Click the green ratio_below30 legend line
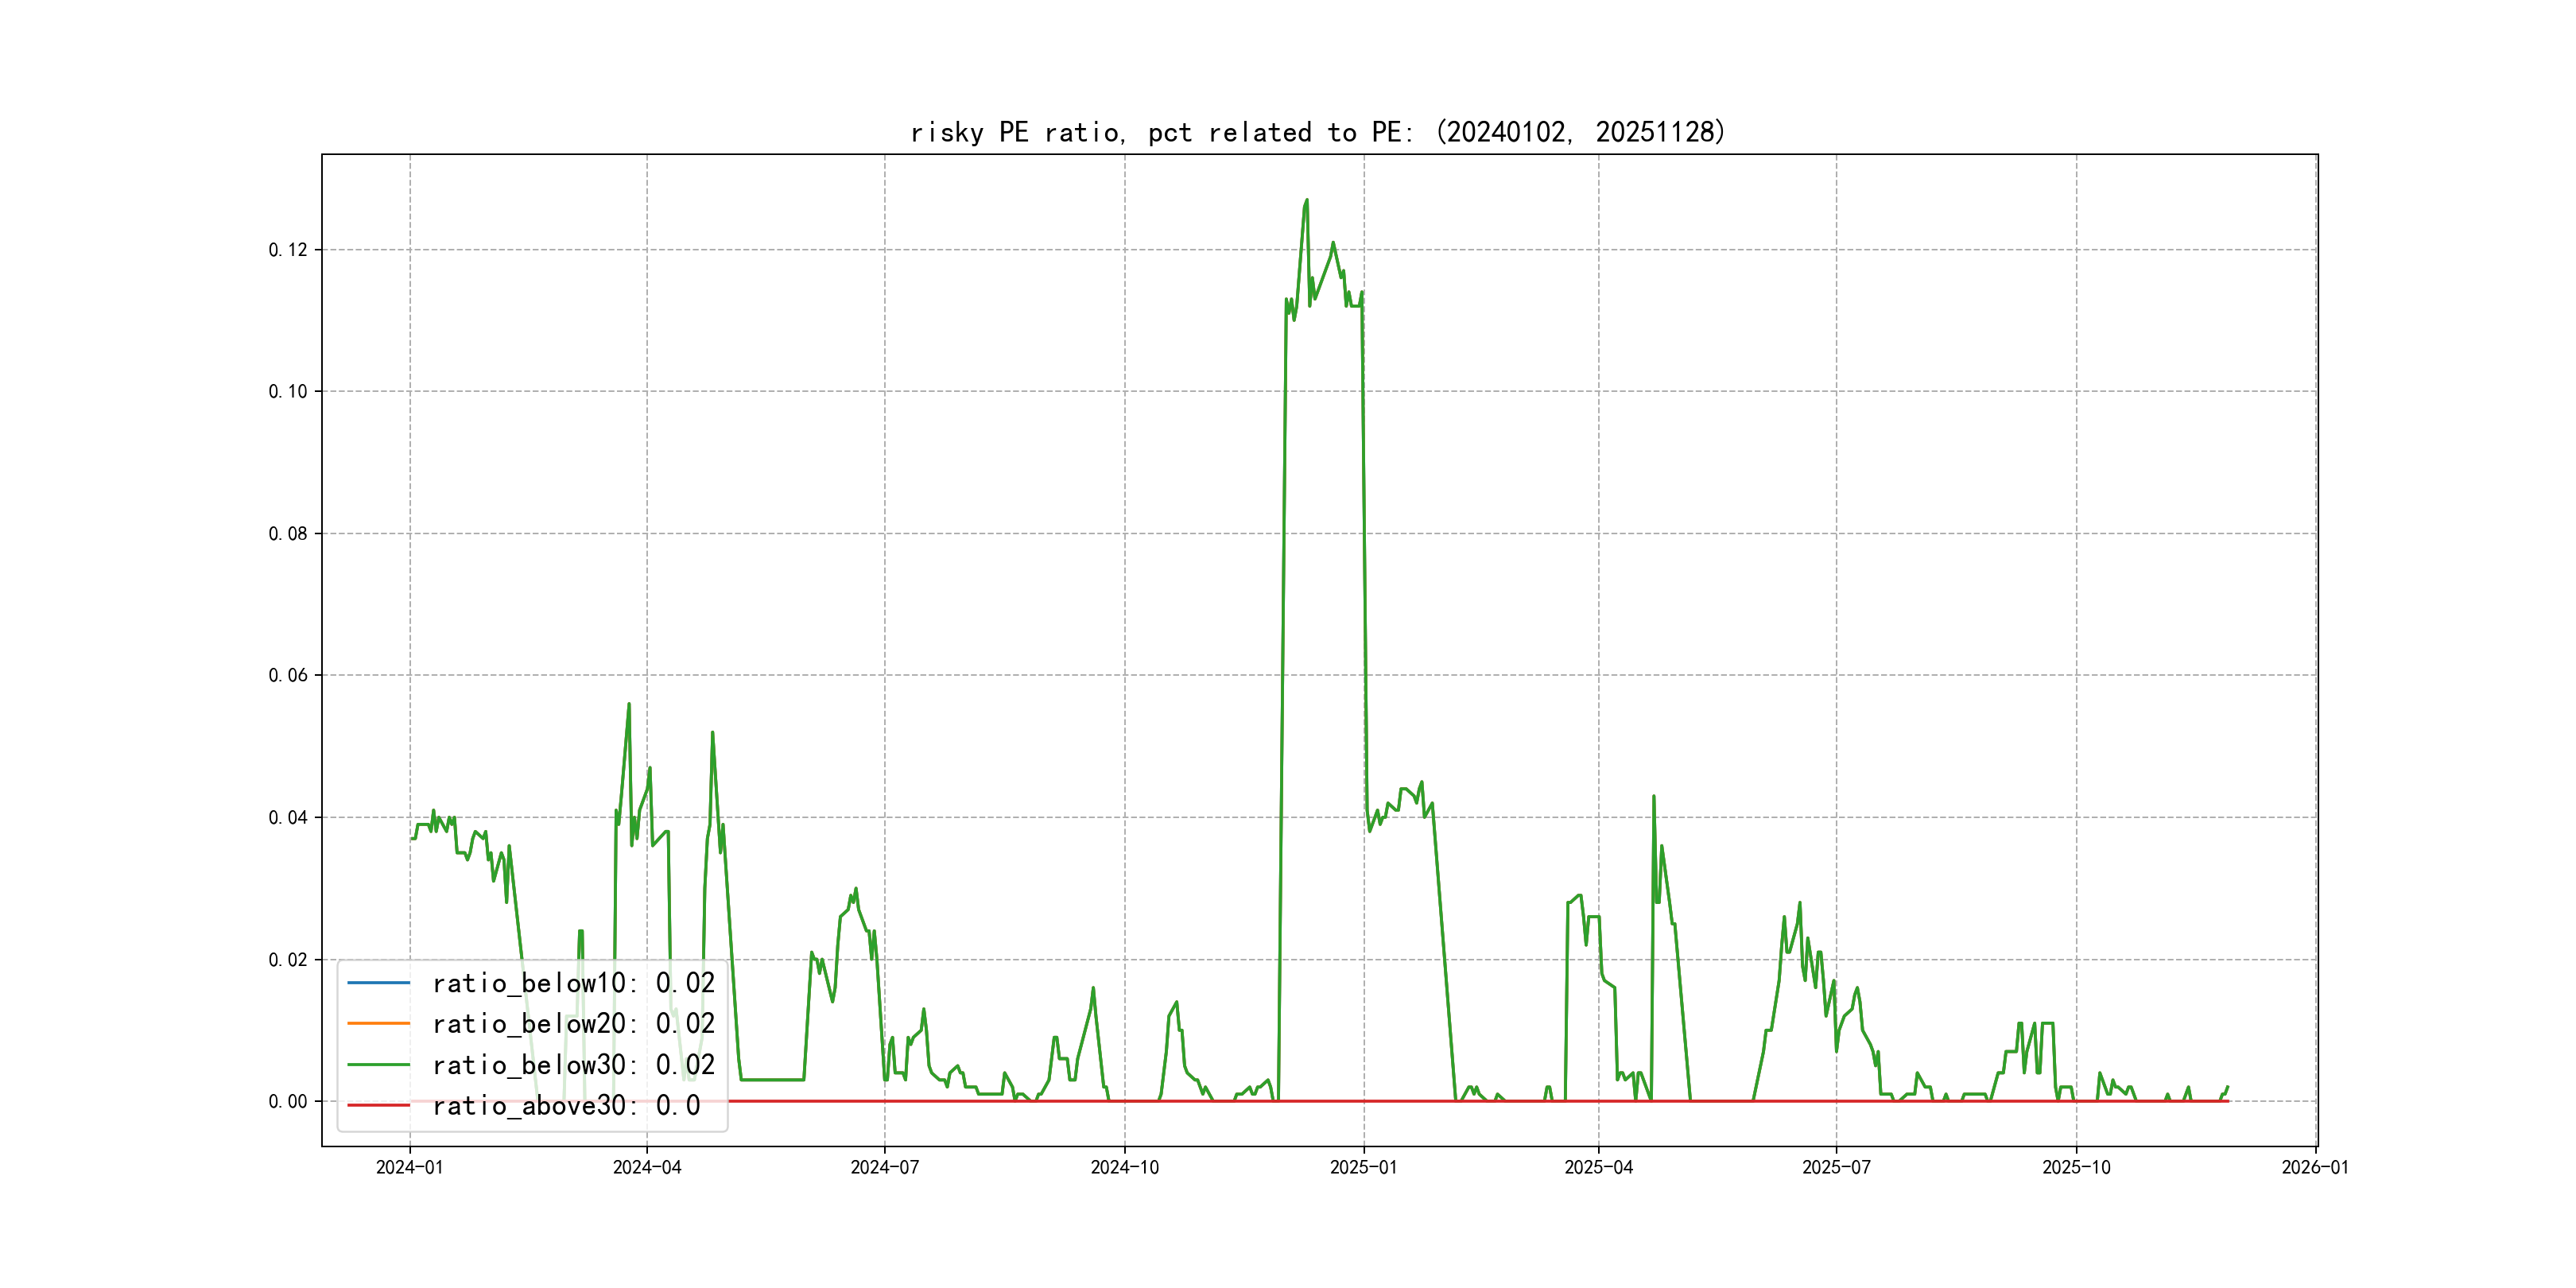Image resolution: width=2576 pixels, height=1288 pixels. [378, 1065]
